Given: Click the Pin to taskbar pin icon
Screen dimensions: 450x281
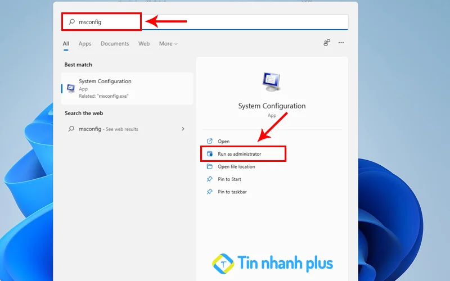Looking at the screenshot, I should [210, 192].
